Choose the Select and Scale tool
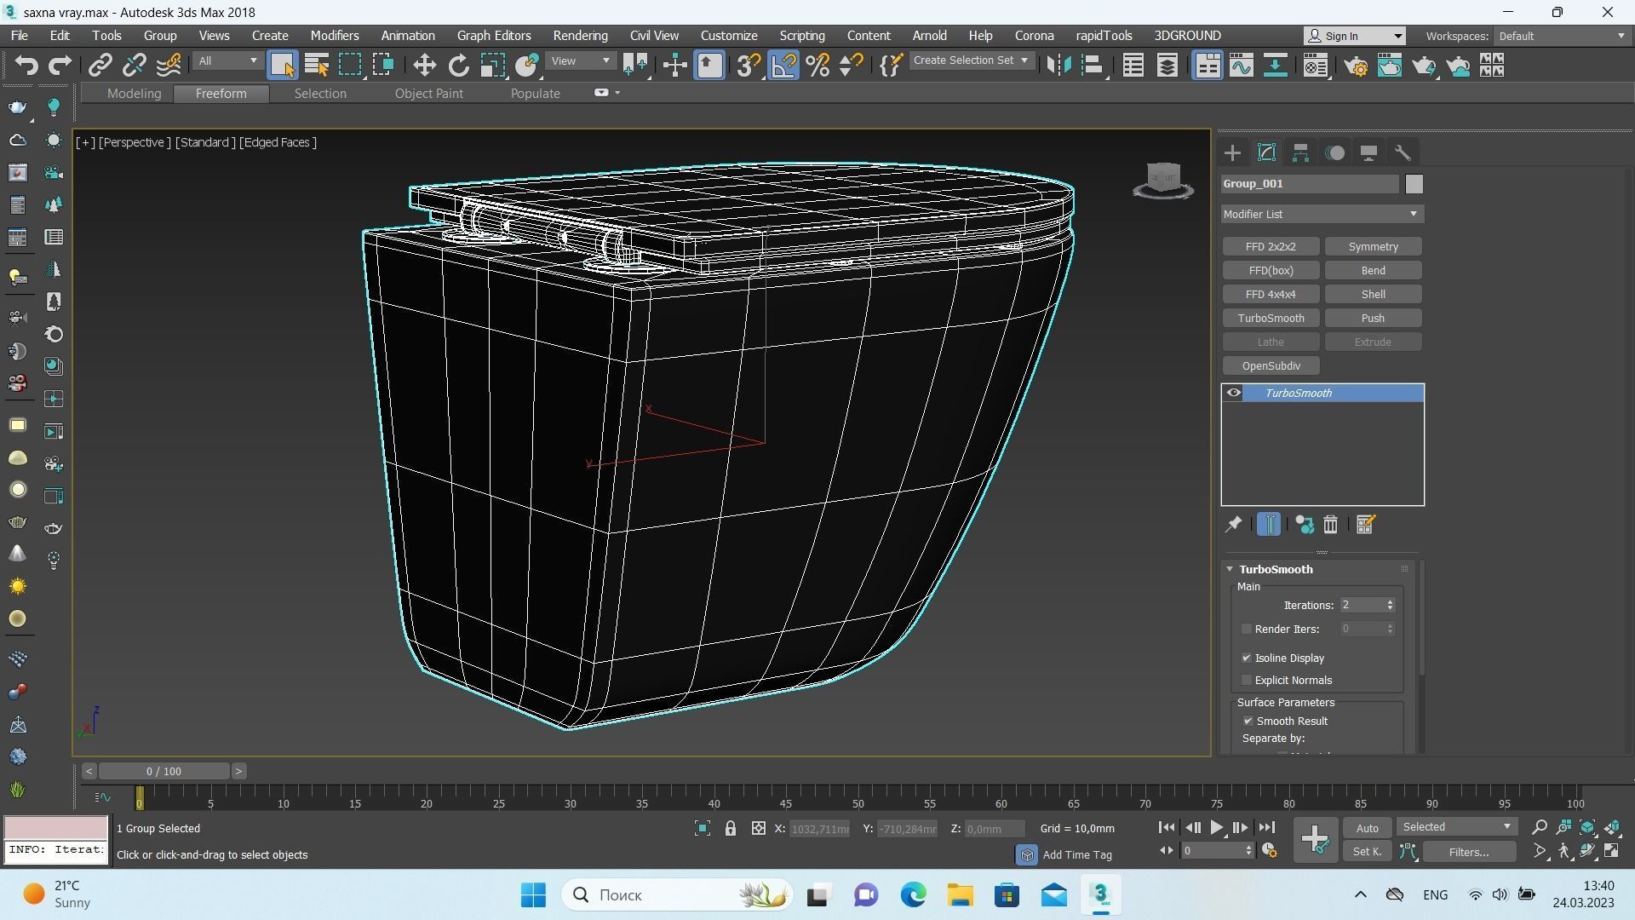 click(492, 66)
